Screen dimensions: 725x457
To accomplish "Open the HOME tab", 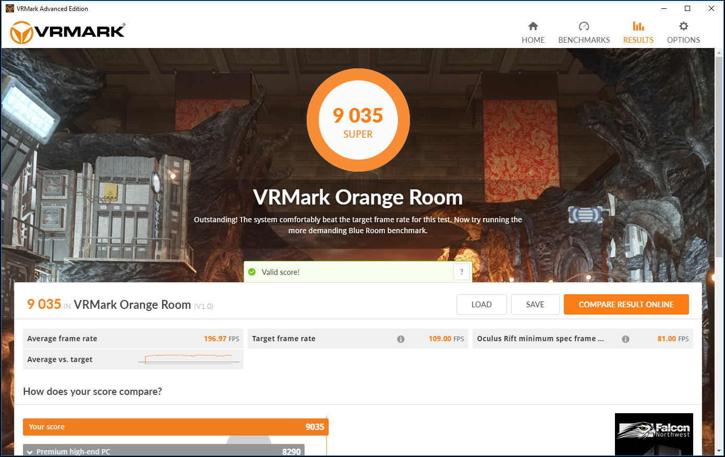I will tap(533, 33).
